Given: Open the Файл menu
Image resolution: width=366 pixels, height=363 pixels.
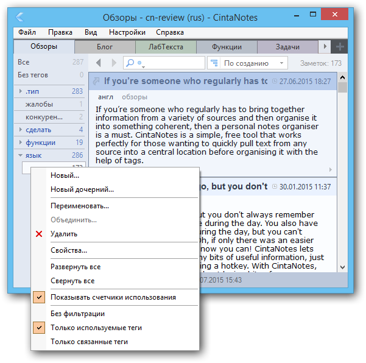Looking at the screenshot, I should pyautogui.click(x=27, y=32).
